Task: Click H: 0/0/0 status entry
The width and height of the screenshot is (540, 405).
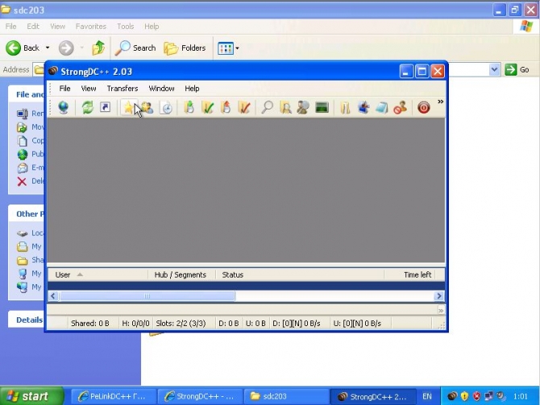Action: pos(135,324)
